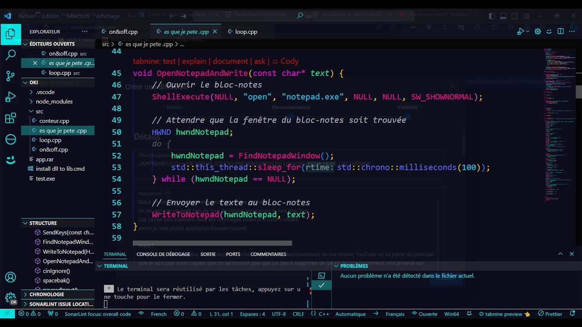This screenshot has height=327, width=582.
Task: Open the Run and Debug view
Action: point(10,97)
